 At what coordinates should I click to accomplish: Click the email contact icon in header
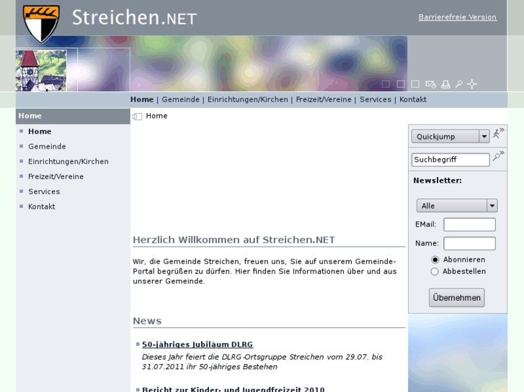pyautogui.click(x=430, y=84)
